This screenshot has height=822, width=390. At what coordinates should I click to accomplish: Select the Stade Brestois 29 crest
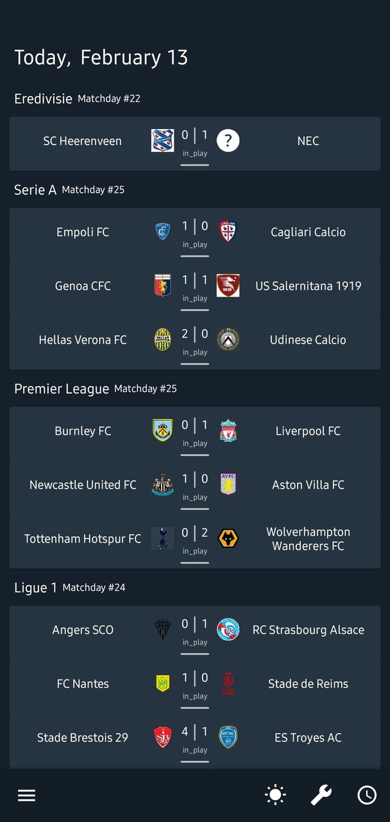162,737
